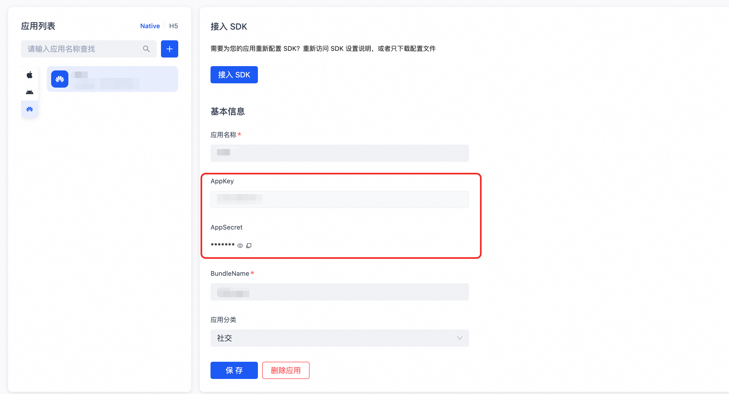Click the search magnifier icon

[x=146, y=49]
